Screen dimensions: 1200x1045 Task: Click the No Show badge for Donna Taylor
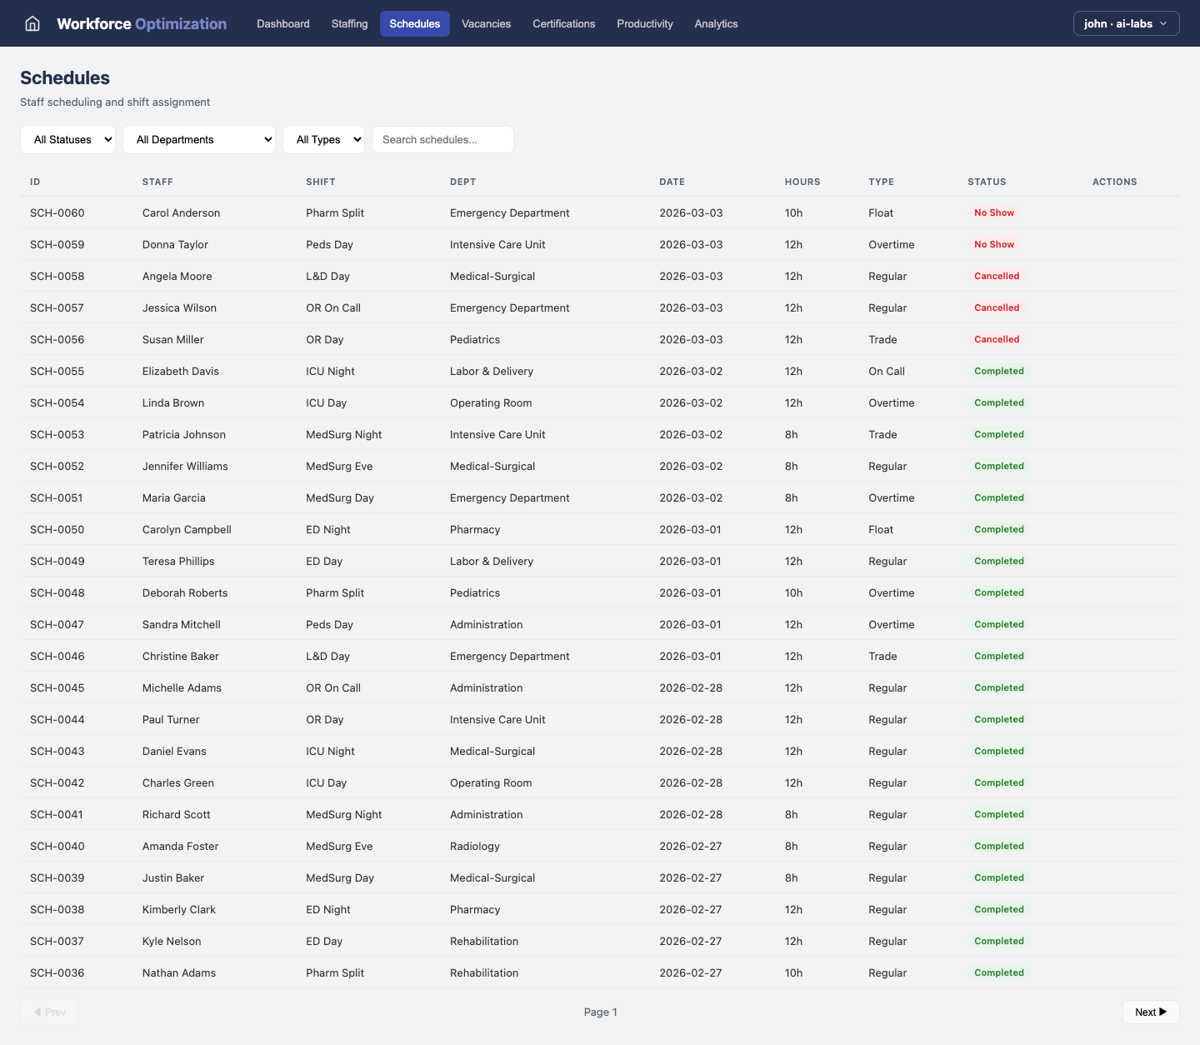pyautogui.click(x=994, y=244)
